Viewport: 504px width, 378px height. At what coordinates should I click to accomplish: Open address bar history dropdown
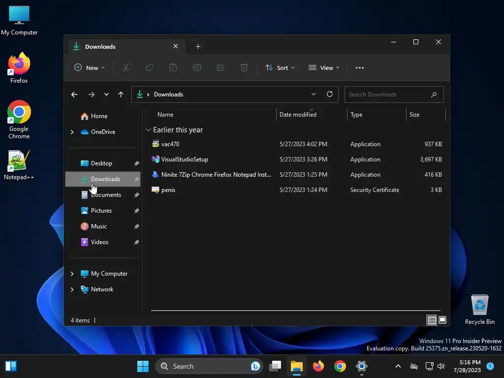point(314,94)
